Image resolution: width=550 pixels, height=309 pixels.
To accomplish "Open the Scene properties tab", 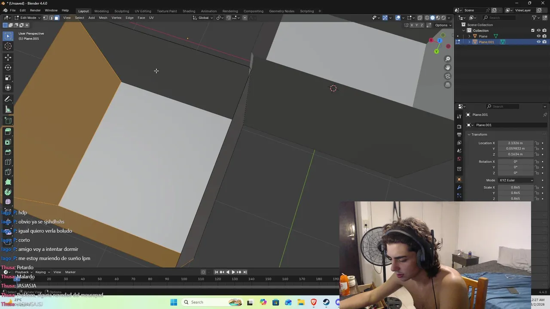I will pyautogui.click(x=459, y=151).
